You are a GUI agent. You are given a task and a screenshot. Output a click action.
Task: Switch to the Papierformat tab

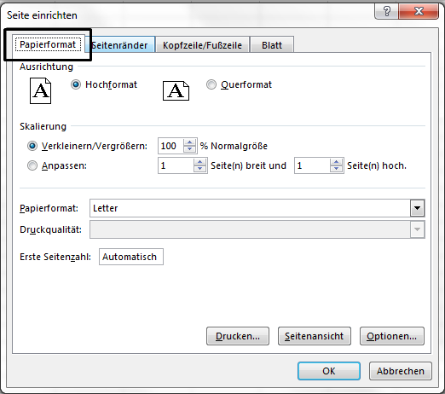(x=48, y=44)
